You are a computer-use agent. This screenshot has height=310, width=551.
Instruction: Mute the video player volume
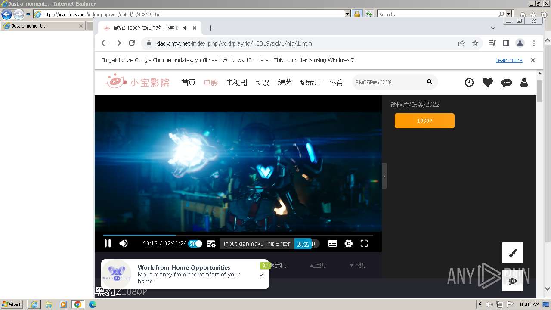click(x=124, y=243)
